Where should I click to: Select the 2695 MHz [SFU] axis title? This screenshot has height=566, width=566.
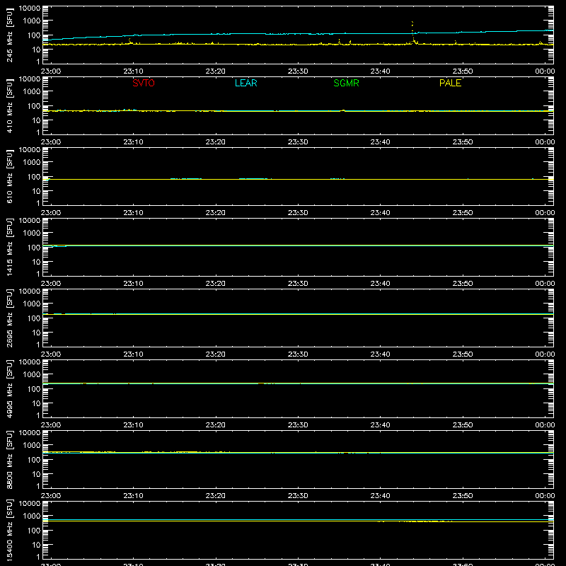[x=9, y=318]
